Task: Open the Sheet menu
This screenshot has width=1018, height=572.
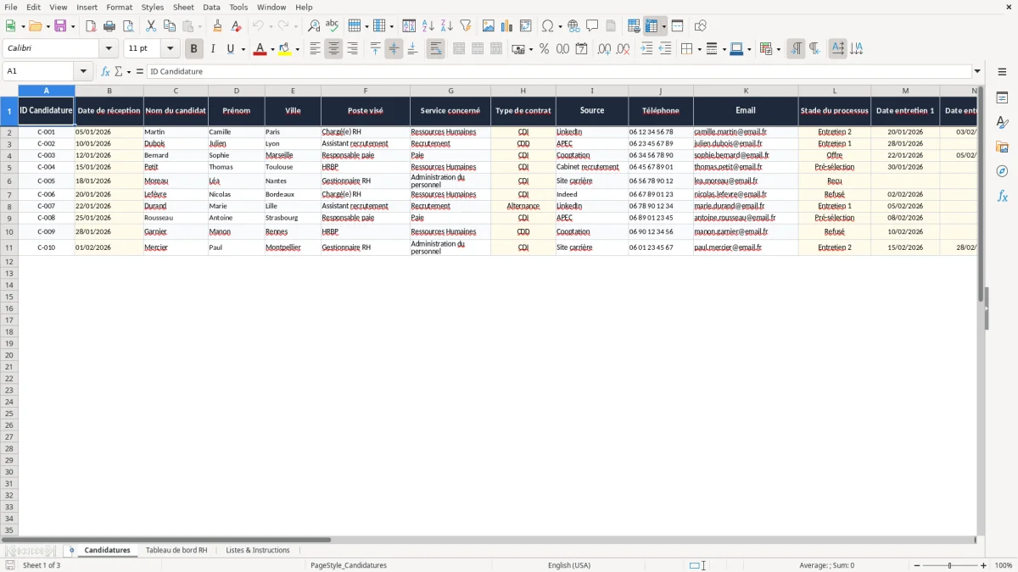Action: 183,7
